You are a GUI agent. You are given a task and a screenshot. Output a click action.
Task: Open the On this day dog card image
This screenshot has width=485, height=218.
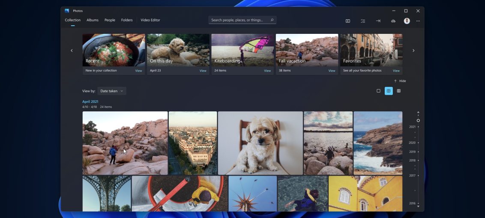(x=178, y=50)
